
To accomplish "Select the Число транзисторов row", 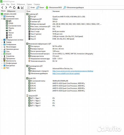I will [x=44, y=51].
